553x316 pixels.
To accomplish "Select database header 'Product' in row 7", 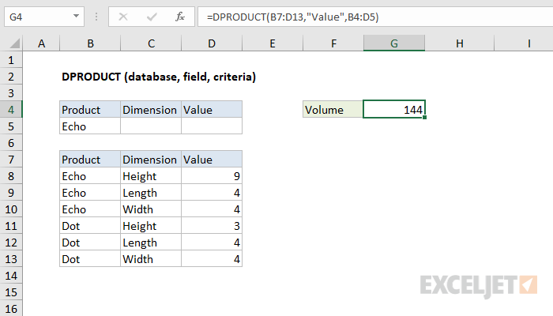I will click(90, 160).
